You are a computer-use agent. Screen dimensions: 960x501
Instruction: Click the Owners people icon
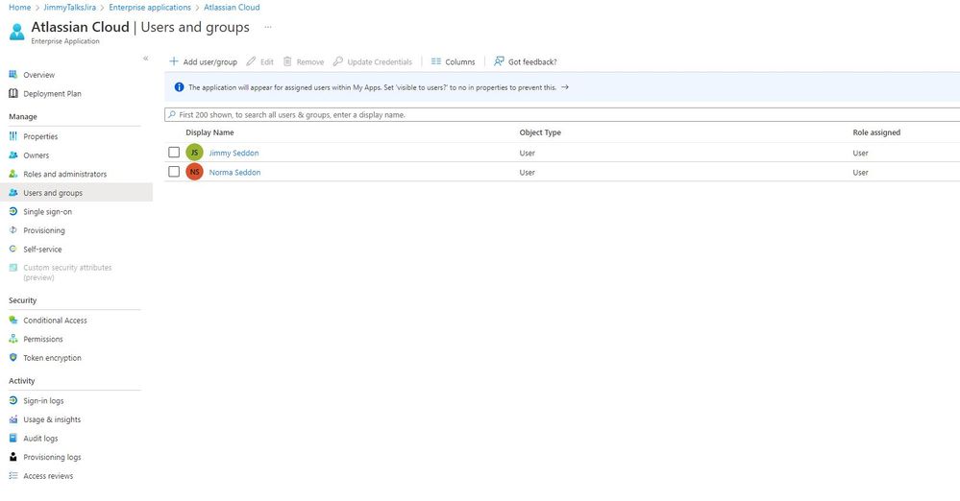point(12,155)
